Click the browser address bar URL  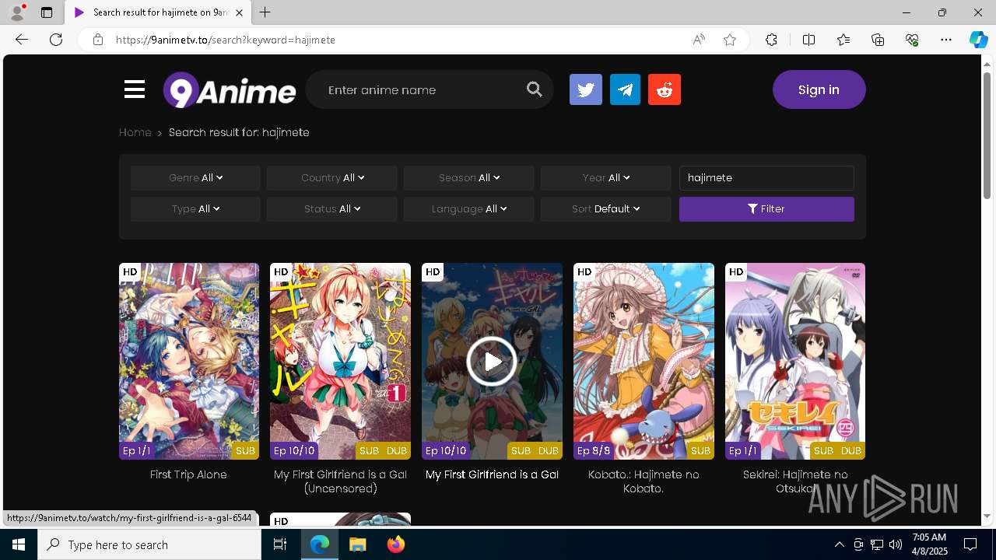coord(226,40)
